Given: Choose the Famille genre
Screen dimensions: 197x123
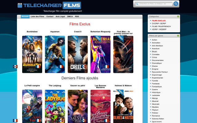Looking at the screenshot, I should click(155, 81).
